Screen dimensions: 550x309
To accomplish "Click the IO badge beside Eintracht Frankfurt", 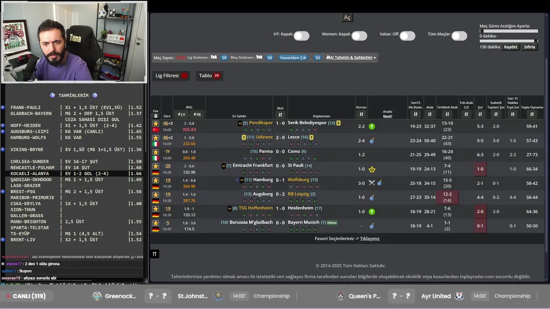I will 223,166.
